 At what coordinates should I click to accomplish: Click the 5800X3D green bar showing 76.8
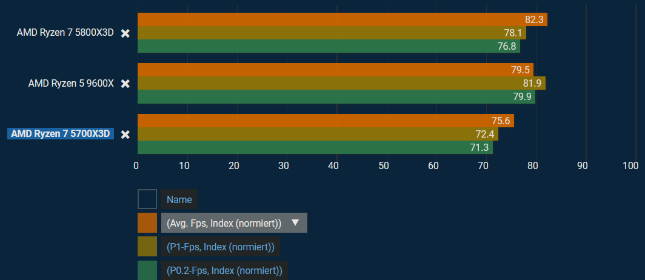[x=329, y=46]
